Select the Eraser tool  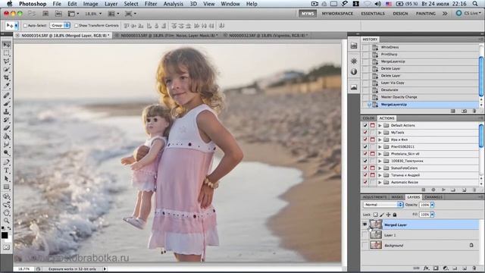7,128
